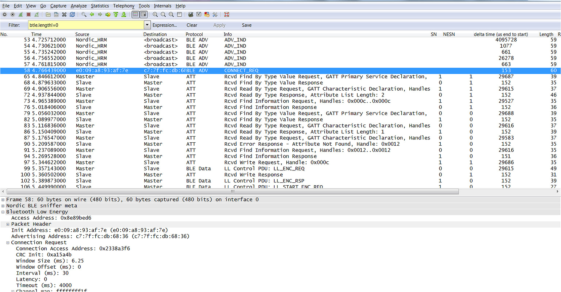The image size is (561, 292).
Task: Open Edit Coloring Rules icon
Action: click(206, 14)
